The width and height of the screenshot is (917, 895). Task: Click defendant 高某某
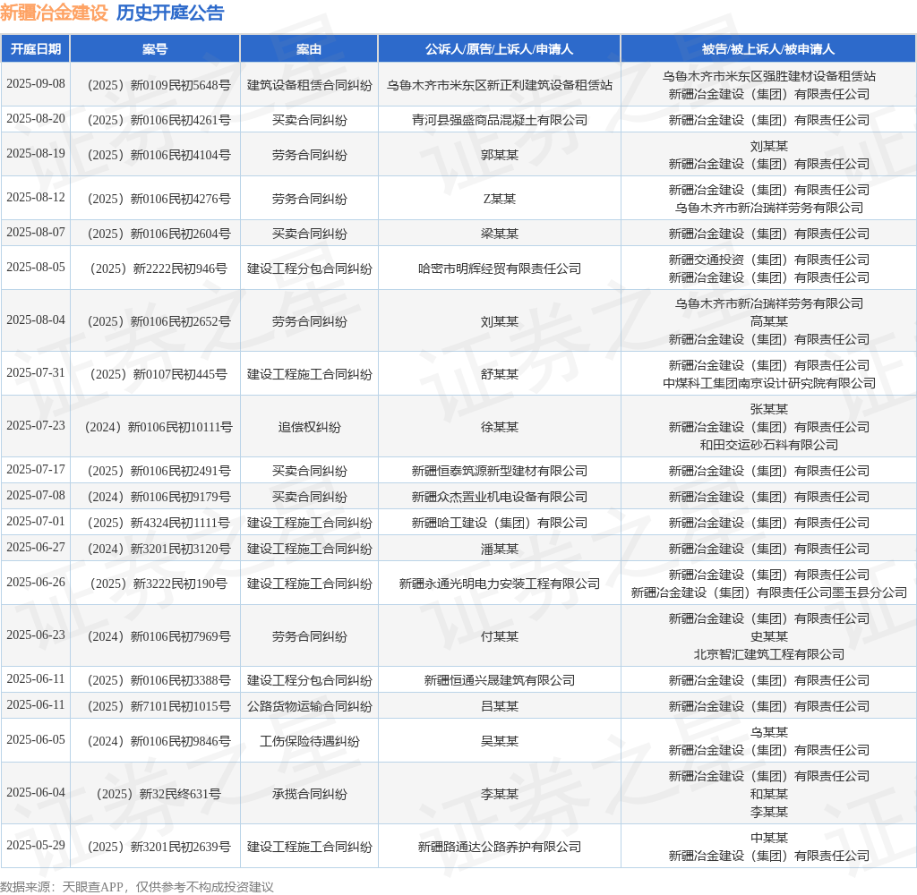click(x=769, y=321)
